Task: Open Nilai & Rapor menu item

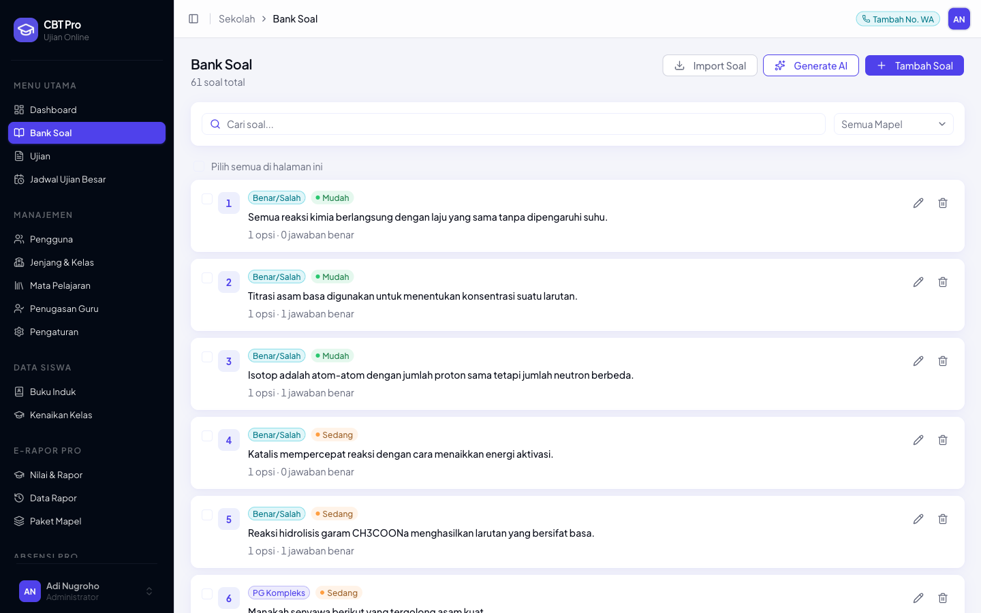Action: [87, 475]
